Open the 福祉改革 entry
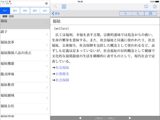Screen dimensions: 160x120 pos(25,45)
